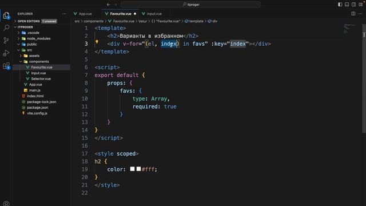Screen dimensions: 366x206
Task: Switch to the Input.vue tab
Action: pyautogui.click(x=154, y=14)
